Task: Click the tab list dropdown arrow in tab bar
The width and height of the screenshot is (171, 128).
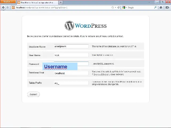Action: click(149, 2)
